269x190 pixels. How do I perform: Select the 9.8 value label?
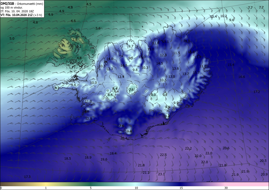(135, 70)
